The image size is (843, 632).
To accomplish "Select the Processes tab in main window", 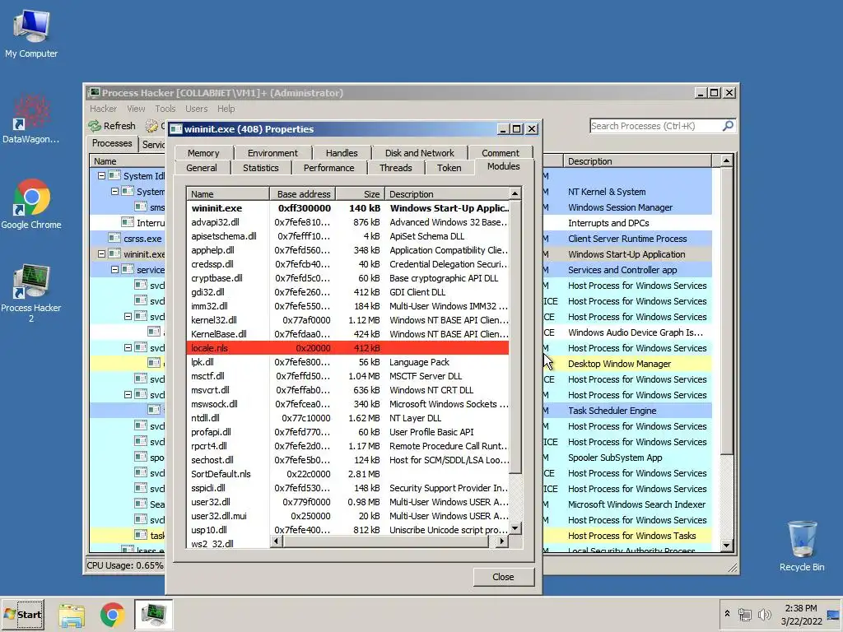I will tap(112, 143).
